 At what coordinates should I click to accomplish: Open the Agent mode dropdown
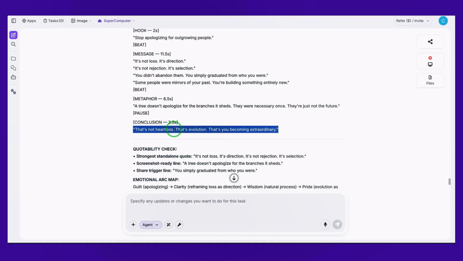click(150, 225)
